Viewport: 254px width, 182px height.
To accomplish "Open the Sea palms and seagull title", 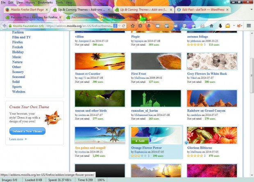I will tap(90, 148).
